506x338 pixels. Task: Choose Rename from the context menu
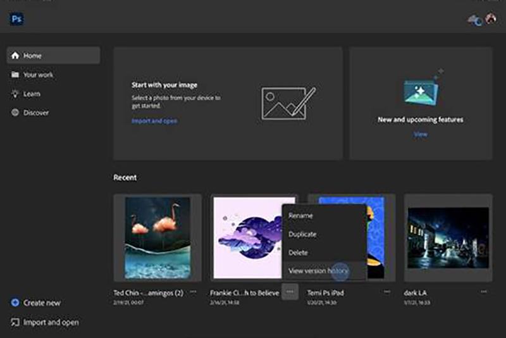point(300,215)
